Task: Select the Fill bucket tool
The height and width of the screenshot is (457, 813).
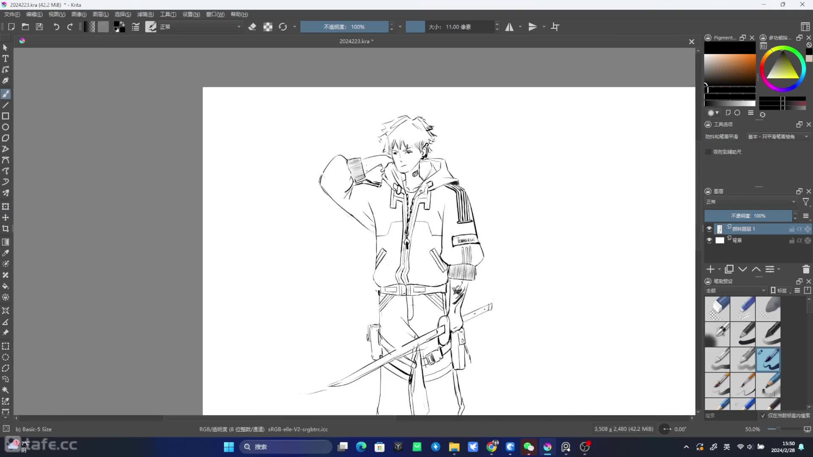Action: point(6,286)
